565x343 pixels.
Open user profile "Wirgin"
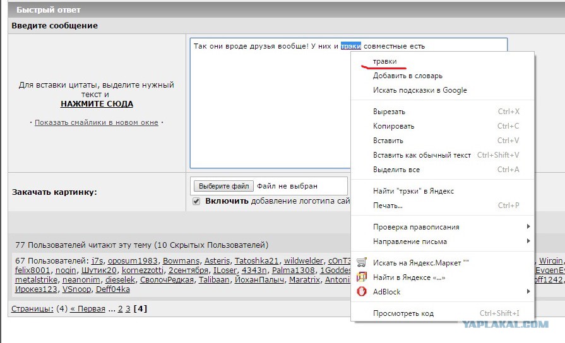[x=550, y=261]
